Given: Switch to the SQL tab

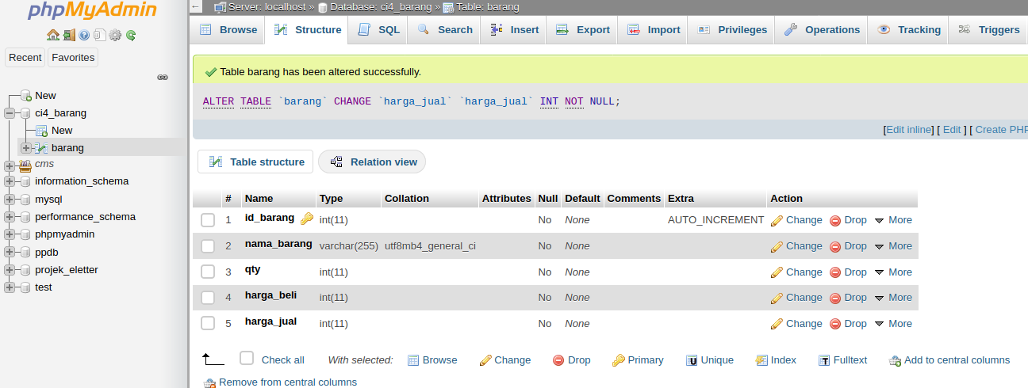Looking at the screenshot, I should coord(379,30).
